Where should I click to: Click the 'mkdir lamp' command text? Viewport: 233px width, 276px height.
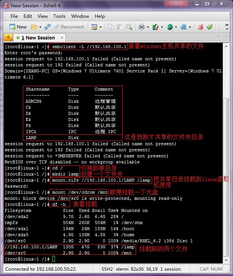66,174
